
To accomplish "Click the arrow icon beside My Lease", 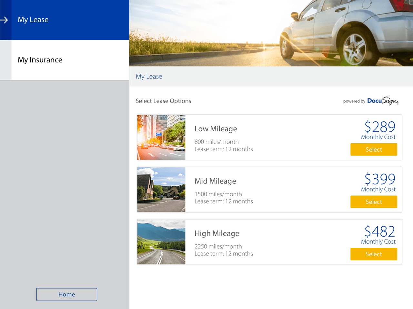I will (5, 20).
